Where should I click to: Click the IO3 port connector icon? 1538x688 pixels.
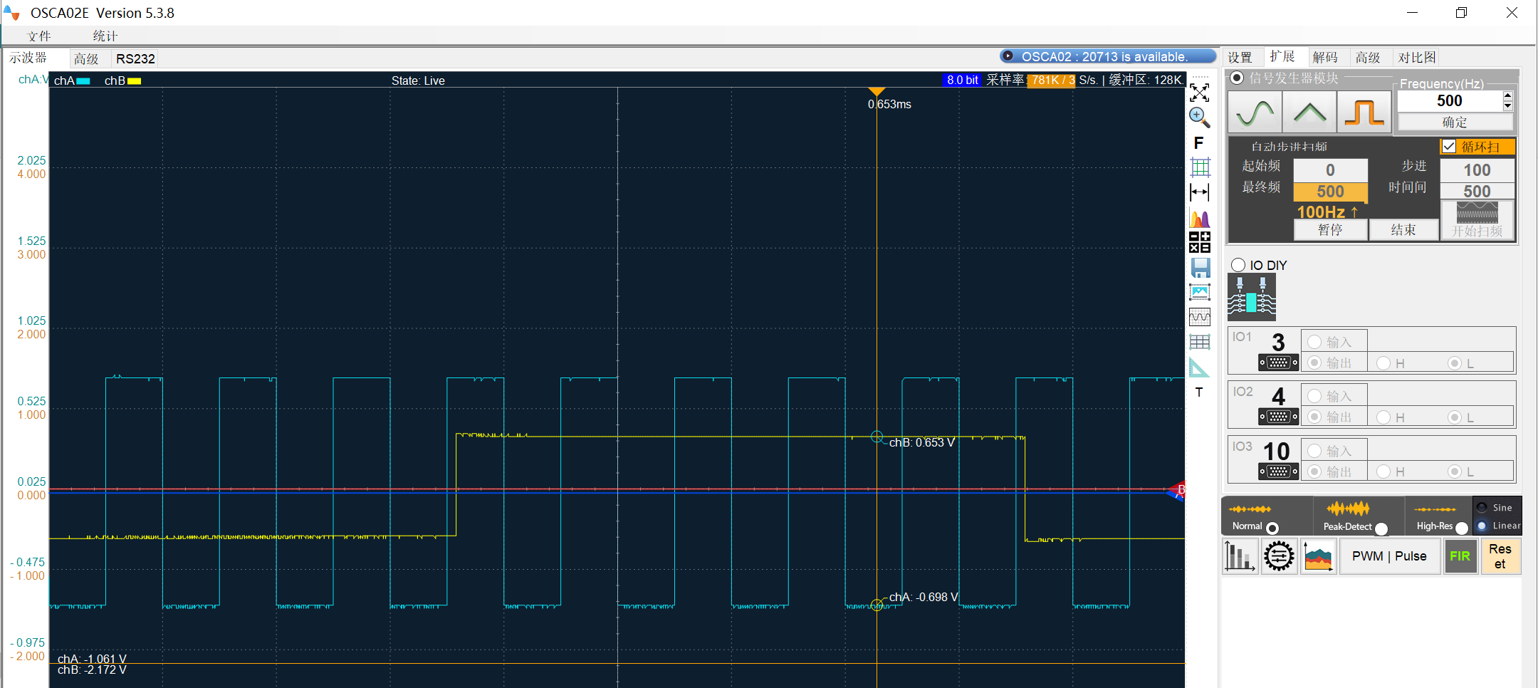tap(1278, 471)
